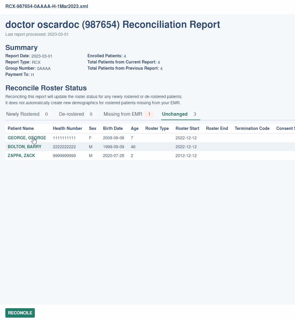This screenshot has width=295, height=320.
Task: Click patient ZAPPA, ZACK link
Action: (x=21, y=156)
